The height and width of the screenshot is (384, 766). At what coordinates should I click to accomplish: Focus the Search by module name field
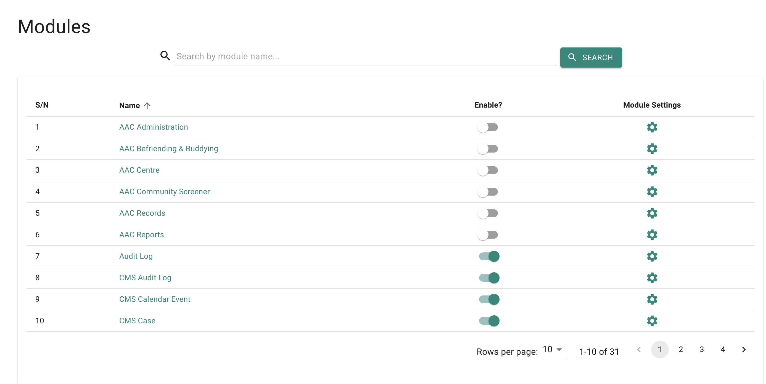coord(366,57)
